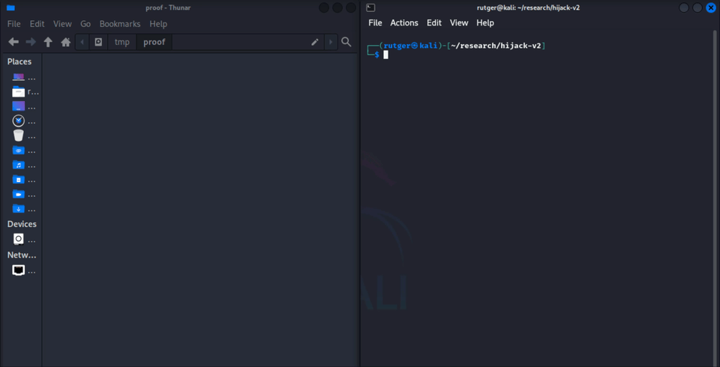Open rutger home folder in Places
Screen dimensions: 720x367
point(24,91)
